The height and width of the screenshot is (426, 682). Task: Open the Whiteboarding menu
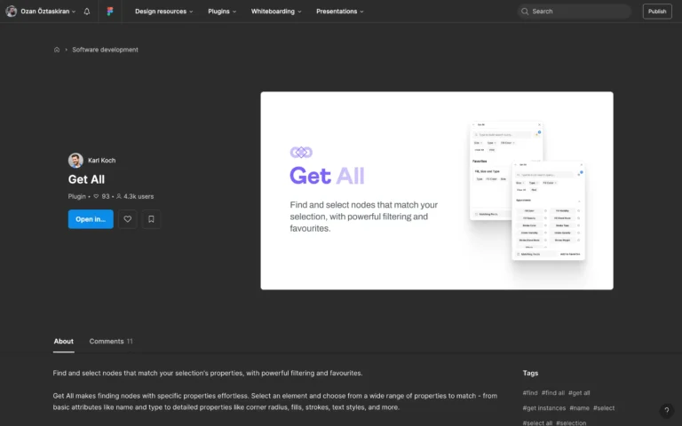pyautogui.click(x=275, y=12)
